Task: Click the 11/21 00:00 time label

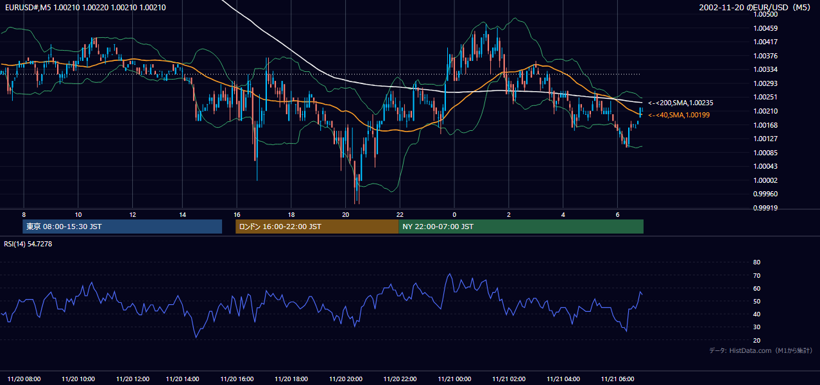Action: [454, 379]
